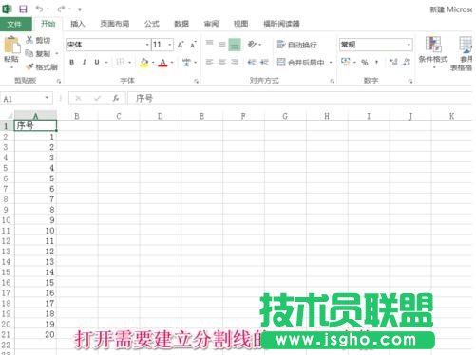This screenshot has width=476, height=355.
Task: Click the decrease indent icon
Action: pos(252,62)
